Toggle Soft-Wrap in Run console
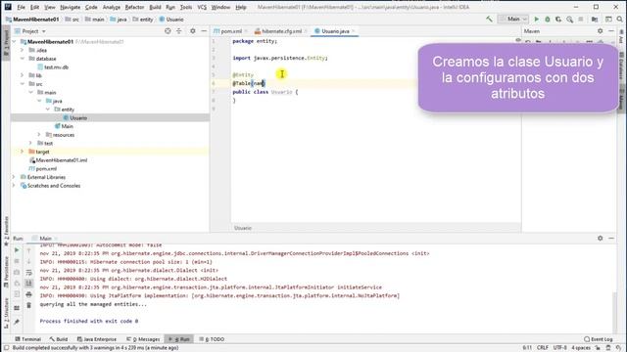Viewport: 627px width, 352px height. pos(28,273)
